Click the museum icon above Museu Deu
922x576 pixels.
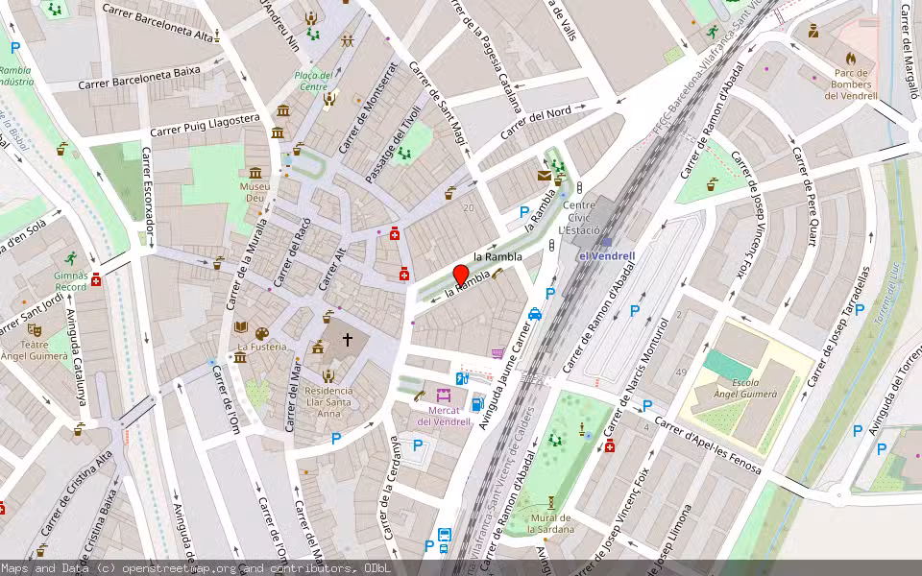coord(255,174)
